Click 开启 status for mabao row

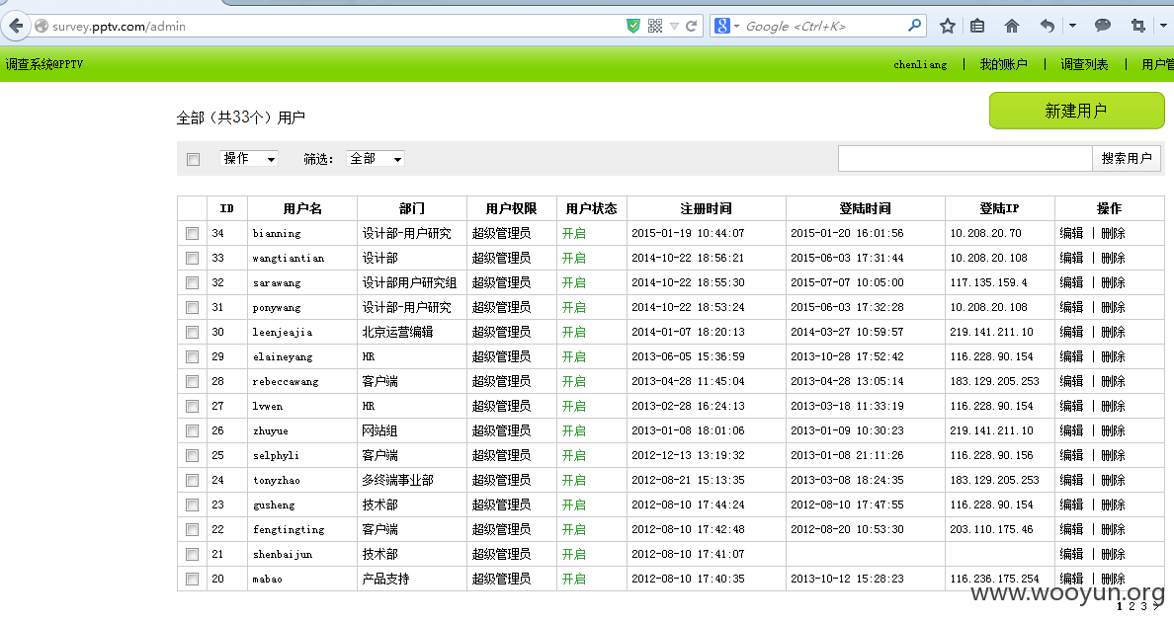(x=574, y=580)
